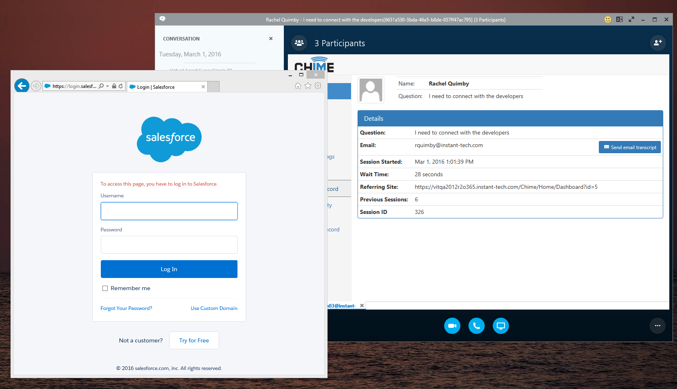
Task: Focus the Username input field
Action: [169, 211]
